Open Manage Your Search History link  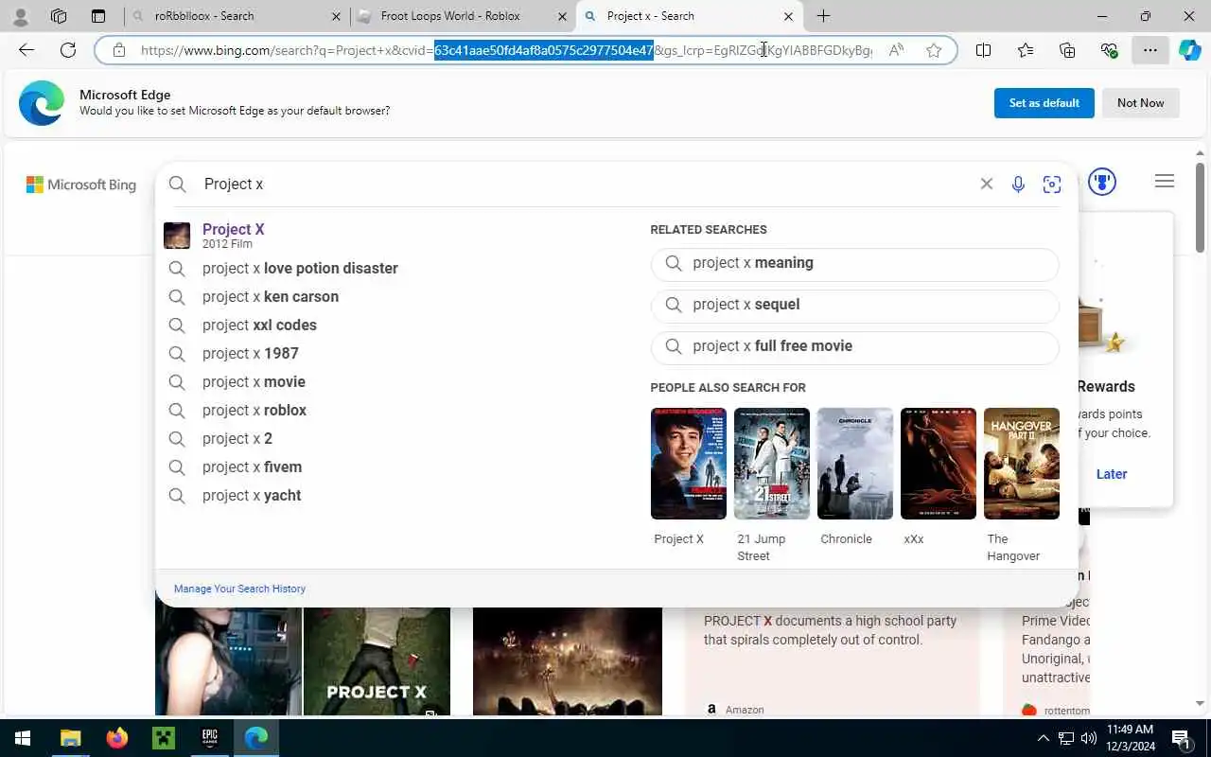[239, 589]
